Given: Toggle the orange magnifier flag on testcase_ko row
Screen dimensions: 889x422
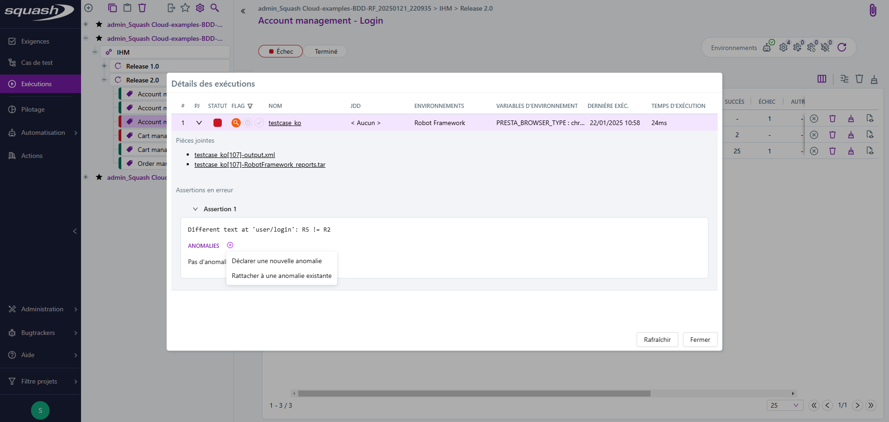Looking at the screenshot, I should (236, 123).
